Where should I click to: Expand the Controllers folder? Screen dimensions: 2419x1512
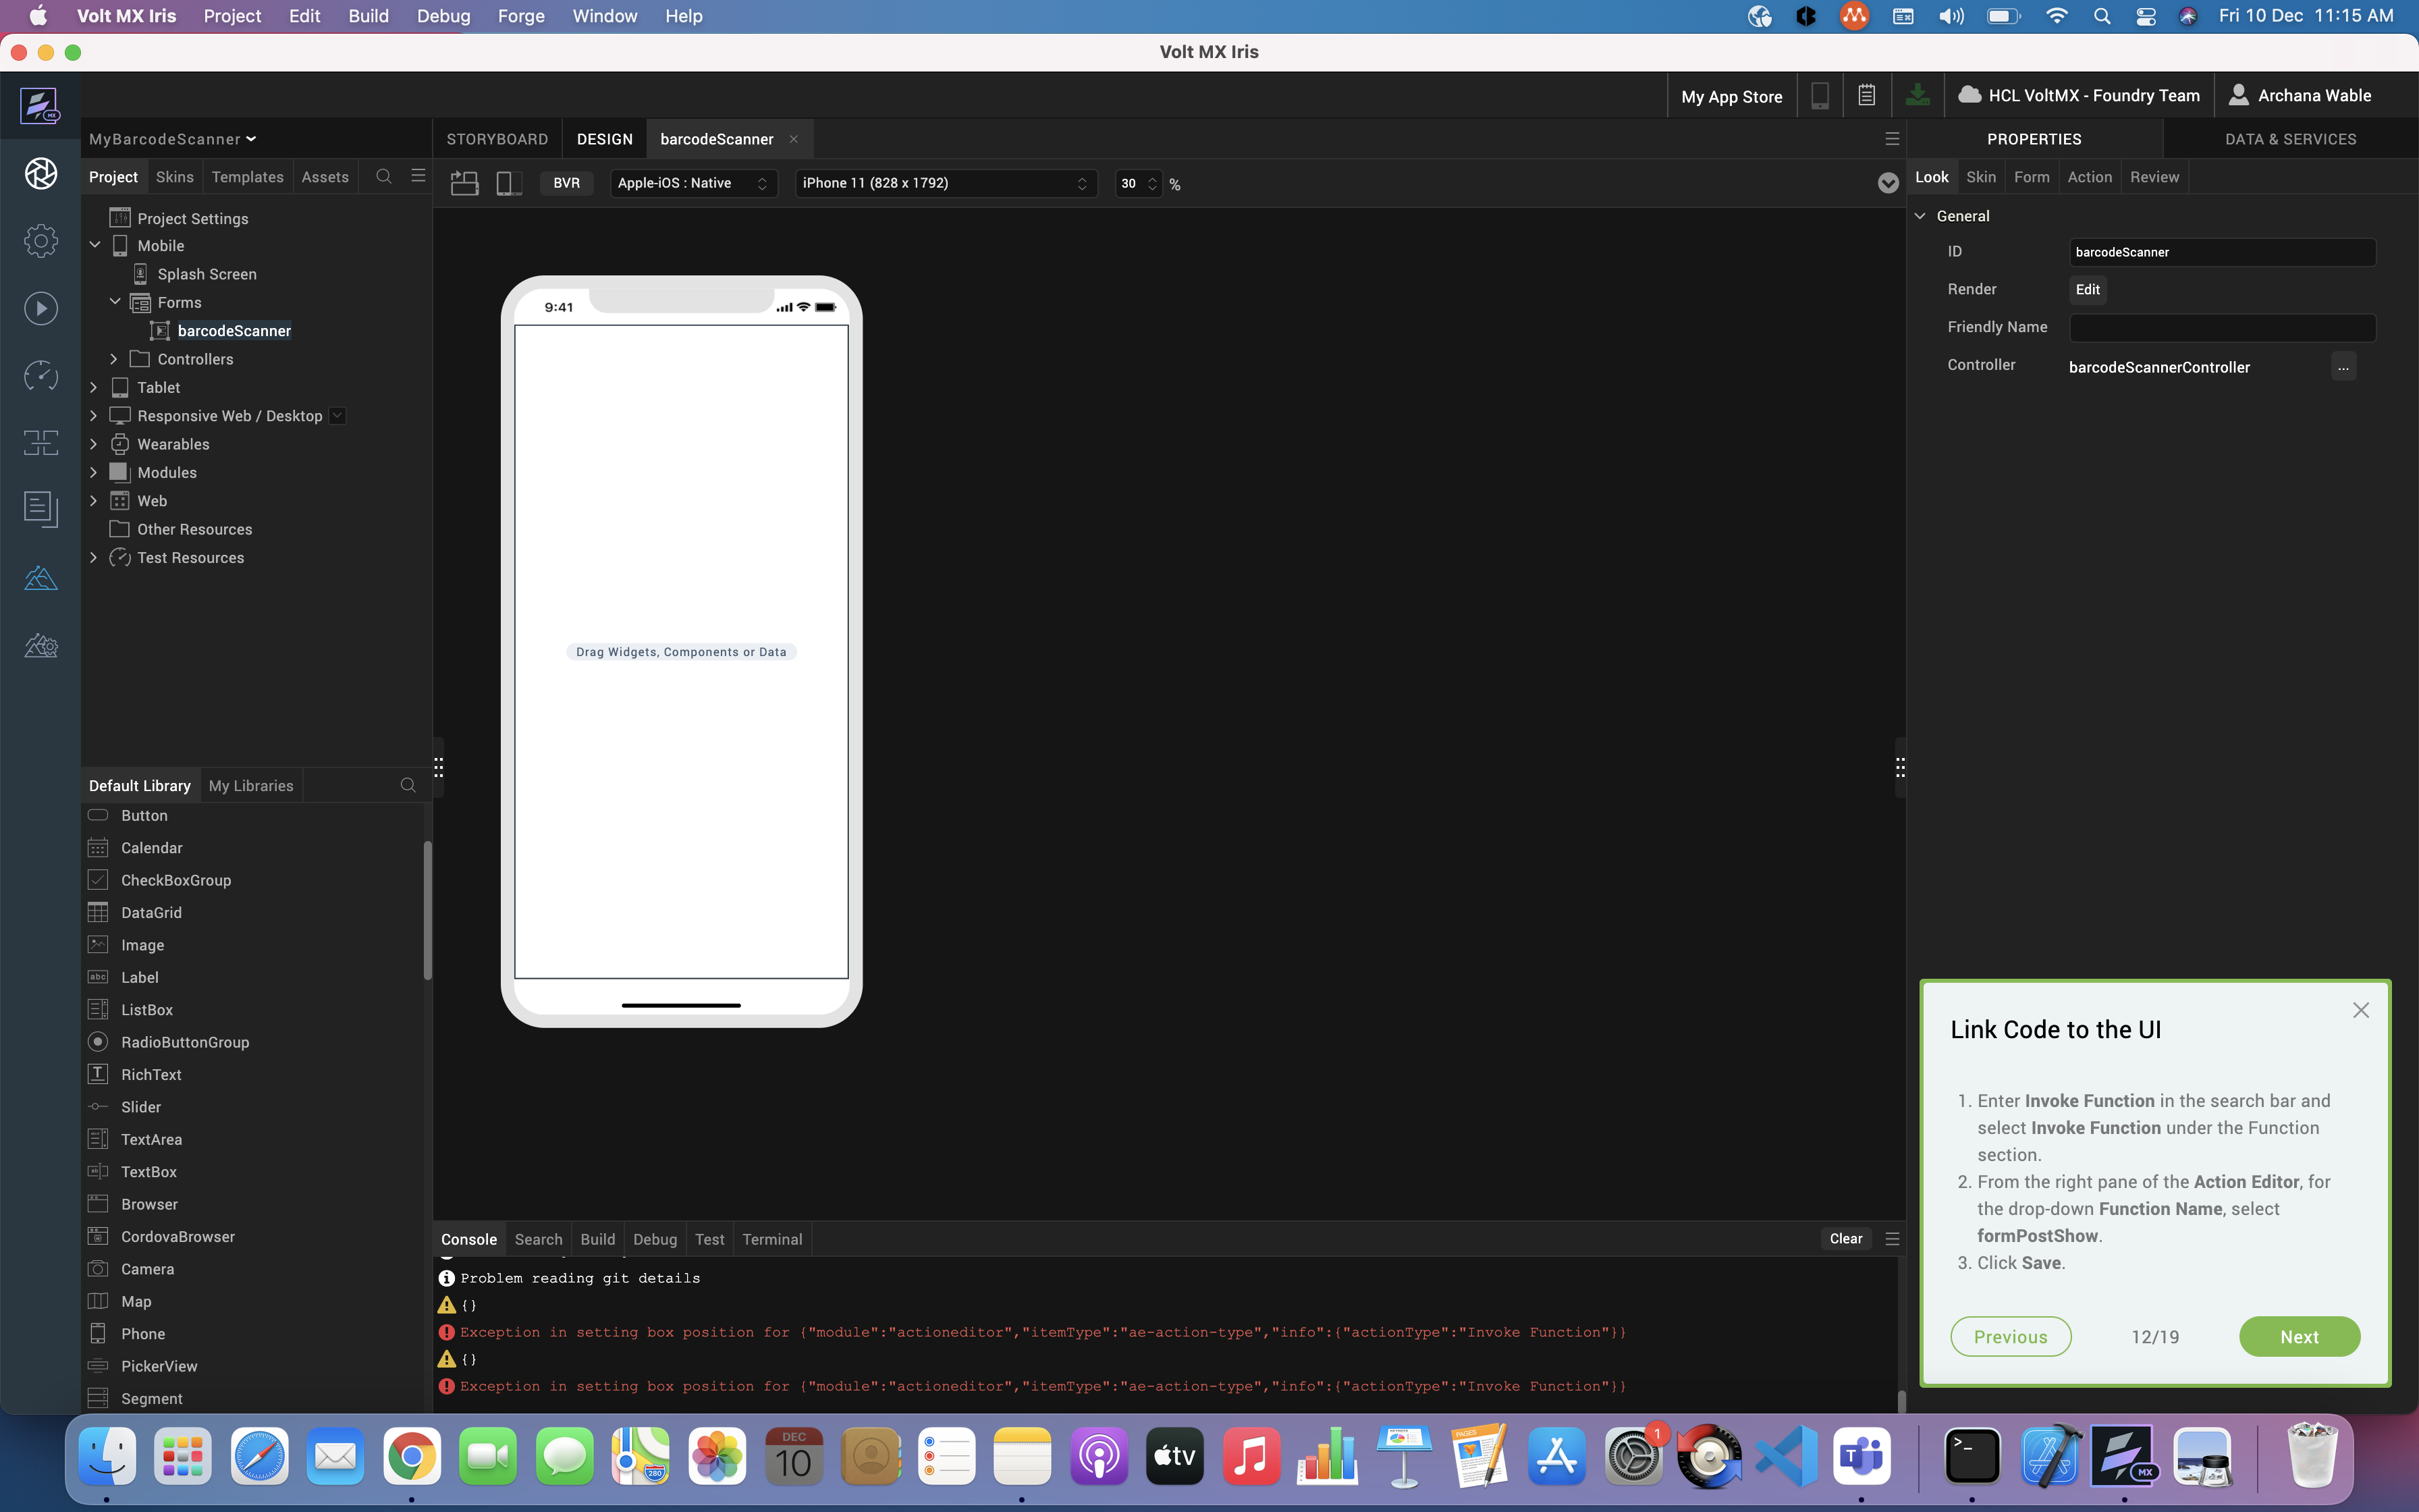tap(114, 359)
